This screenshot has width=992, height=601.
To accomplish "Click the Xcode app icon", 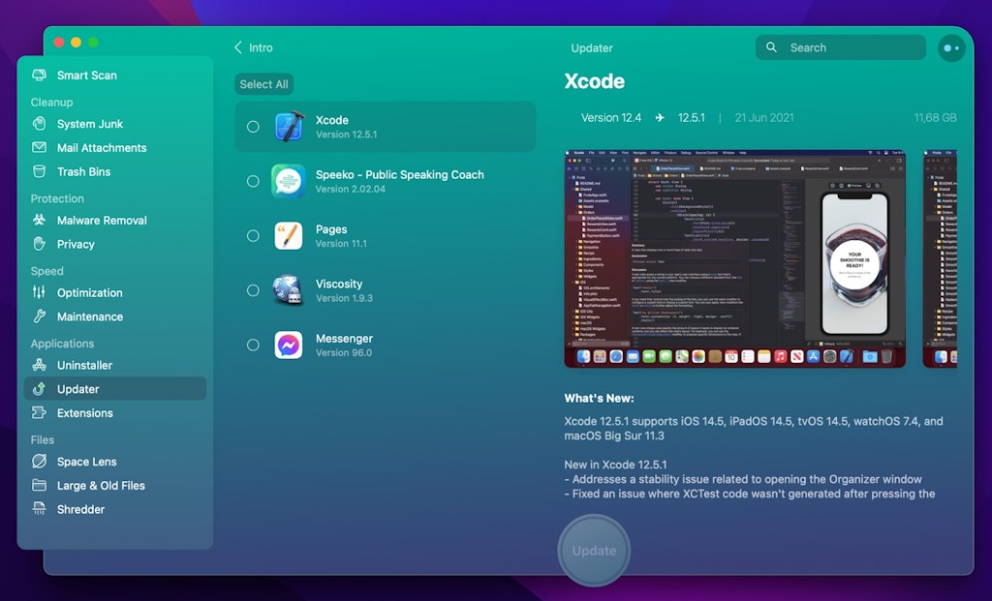I will click(x=289, y=127).
